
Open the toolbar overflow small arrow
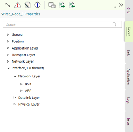pyautogui.click(x=115, y=7)
